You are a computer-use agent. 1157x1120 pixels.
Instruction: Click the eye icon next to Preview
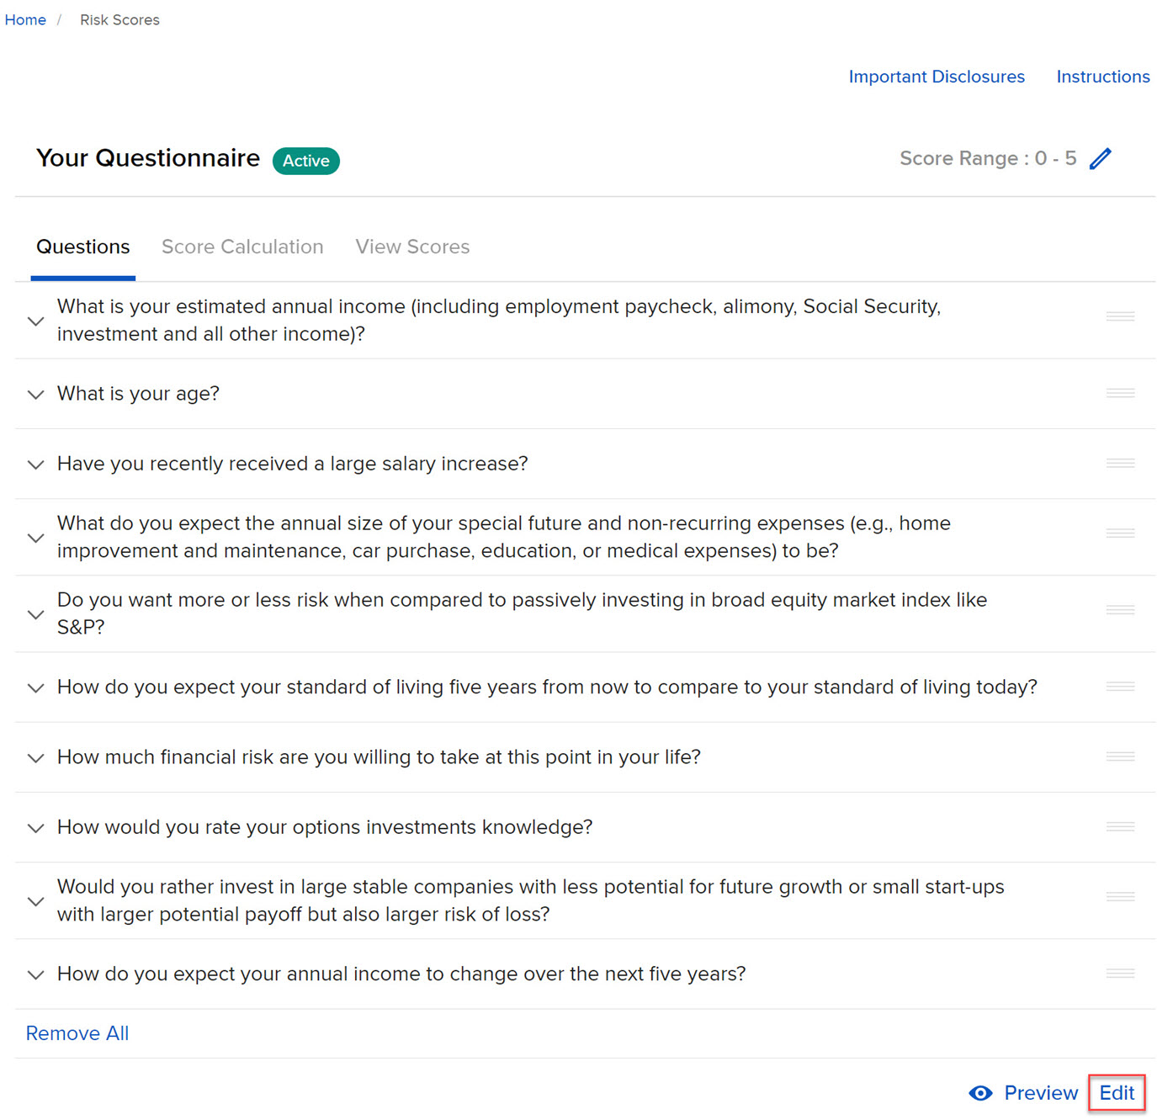[x=980, y=1093]
